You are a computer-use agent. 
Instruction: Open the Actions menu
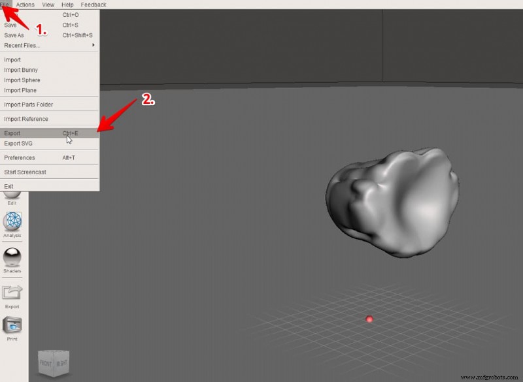25,5
